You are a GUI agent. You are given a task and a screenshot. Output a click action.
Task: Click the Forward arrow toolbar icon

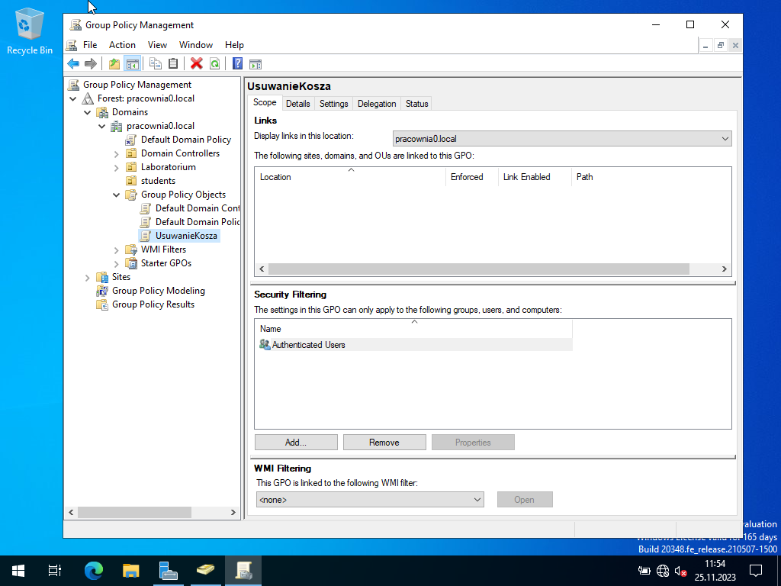[91, 64]
